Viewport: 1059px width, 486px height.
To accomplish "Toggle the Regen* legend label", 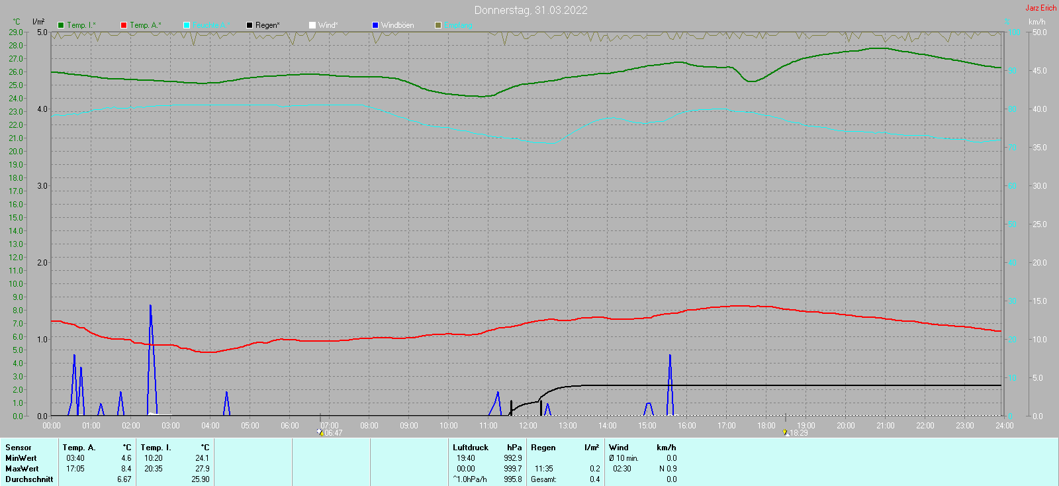I will click(x=267, y=25).
